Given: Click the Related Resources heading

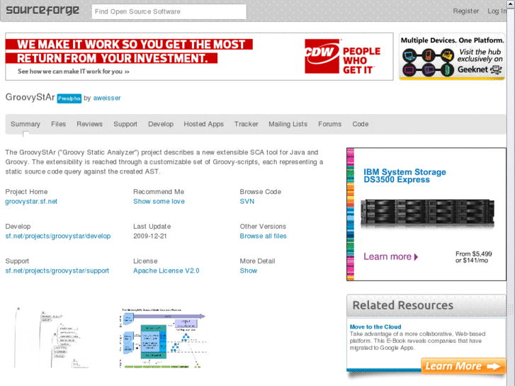Looking at the screenshot, I should click(402, 305).
